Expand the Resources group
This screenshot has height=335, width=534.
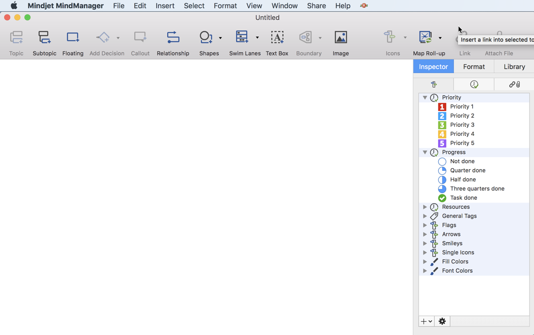pos(425,207)
